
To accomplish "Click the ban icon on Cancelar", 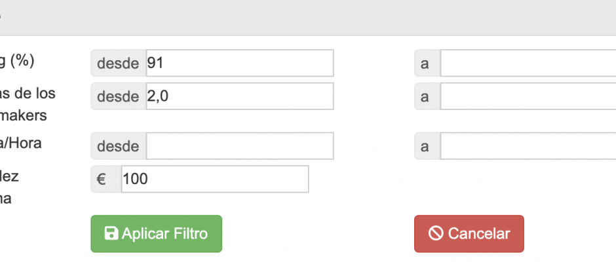I will [x=436, y=234].
